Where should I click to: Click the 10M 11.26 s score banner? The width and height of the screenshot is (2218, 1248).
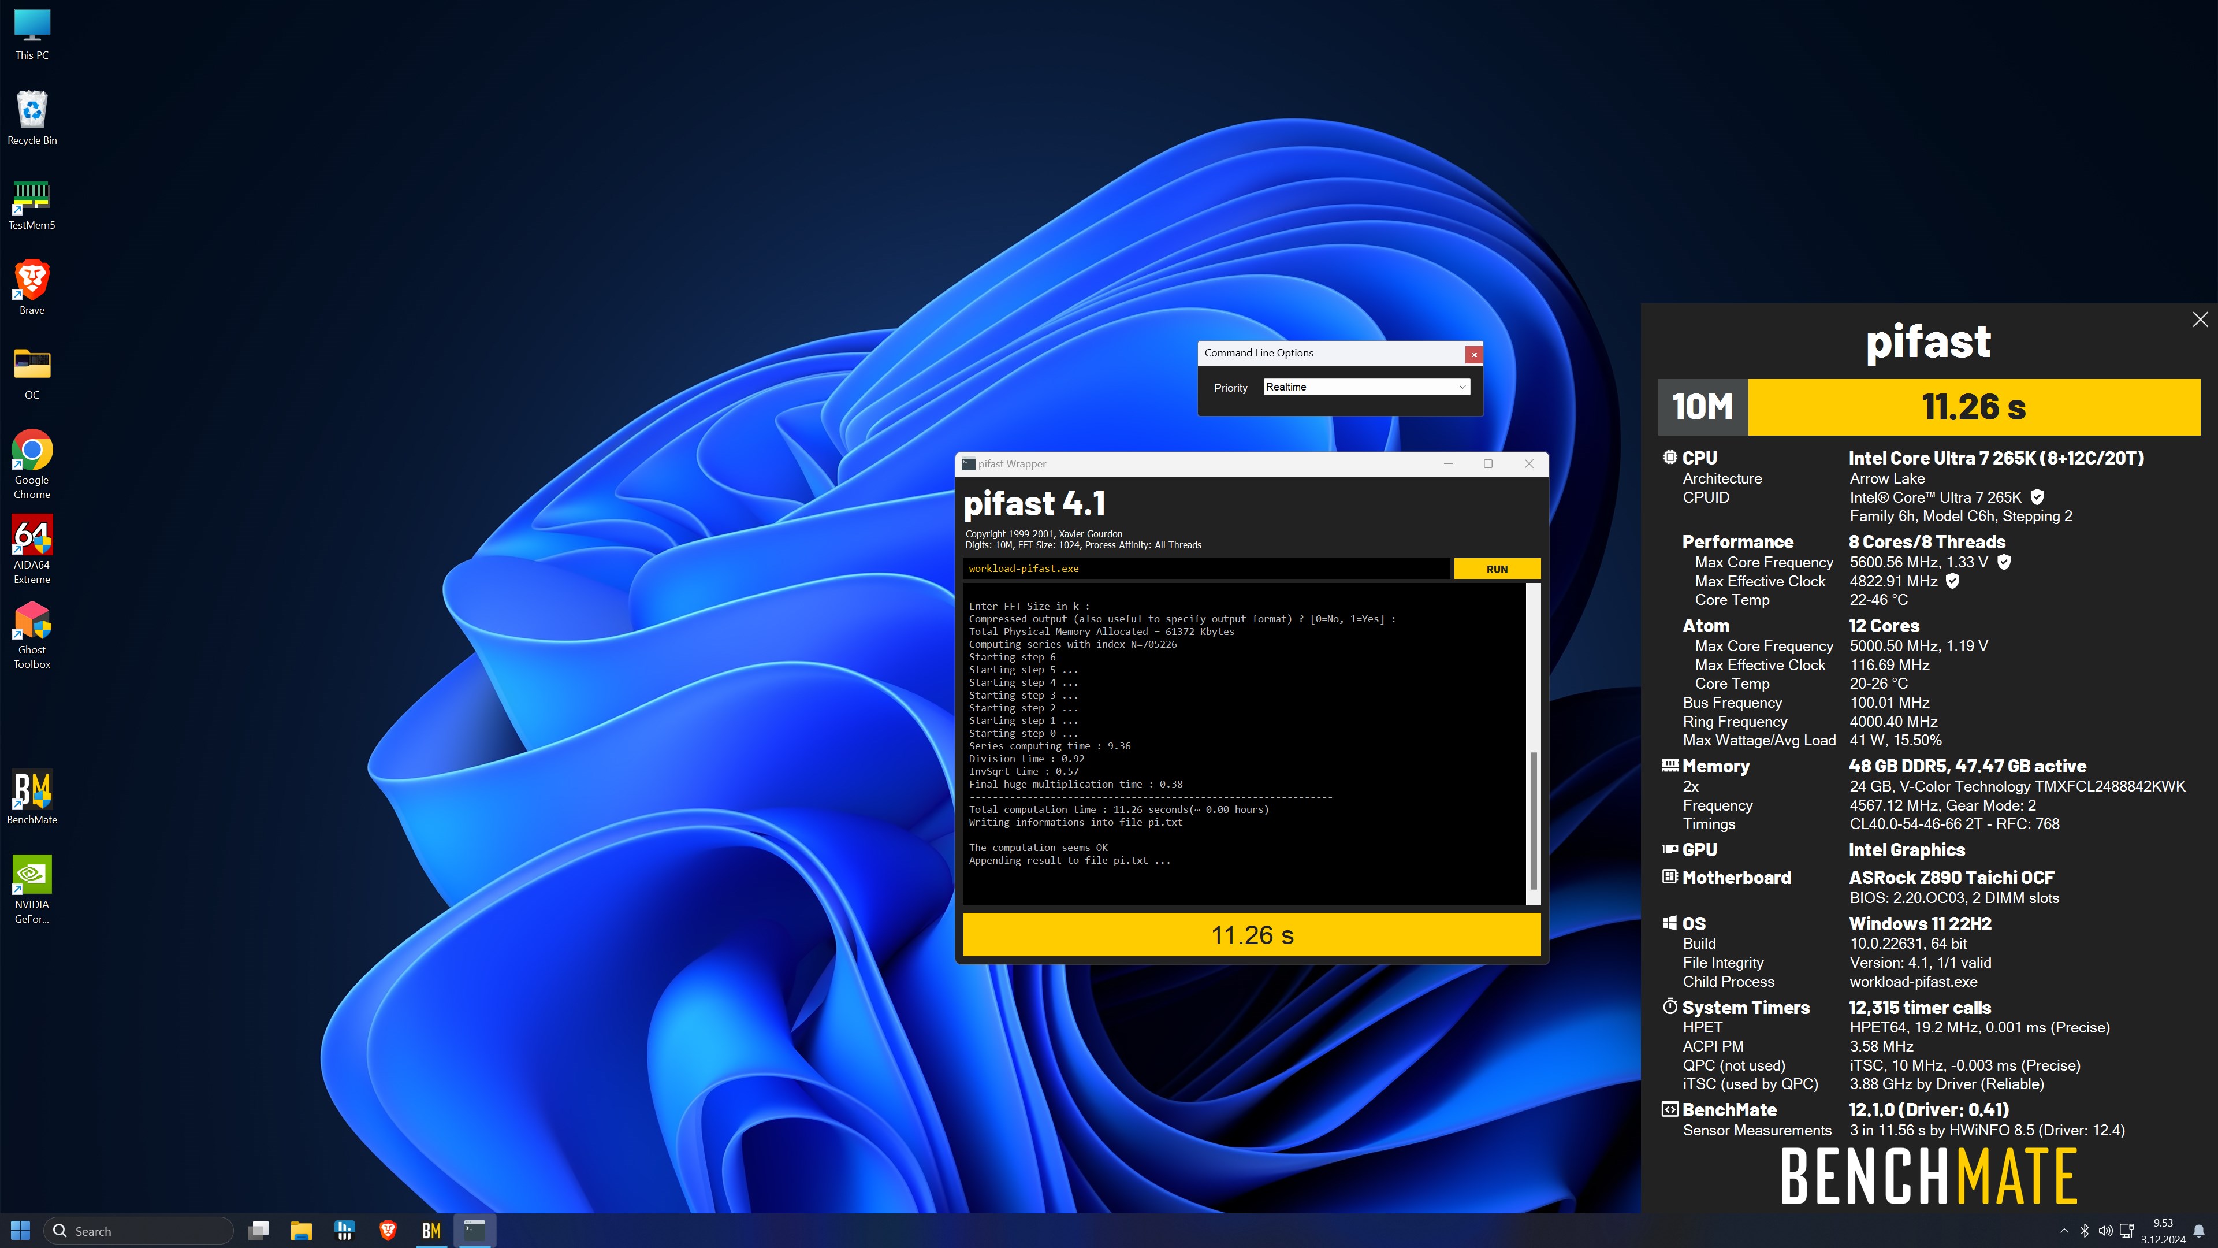point(1929,407)
